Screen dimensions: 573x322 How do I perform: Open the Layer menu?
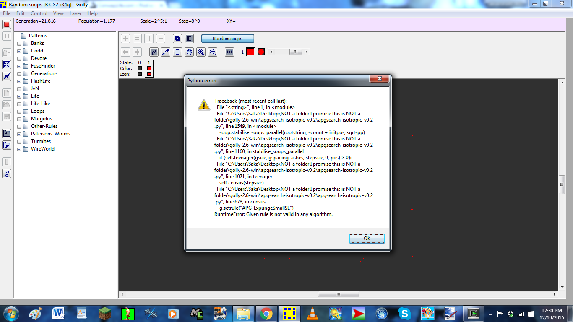click(x=76, y=13)
